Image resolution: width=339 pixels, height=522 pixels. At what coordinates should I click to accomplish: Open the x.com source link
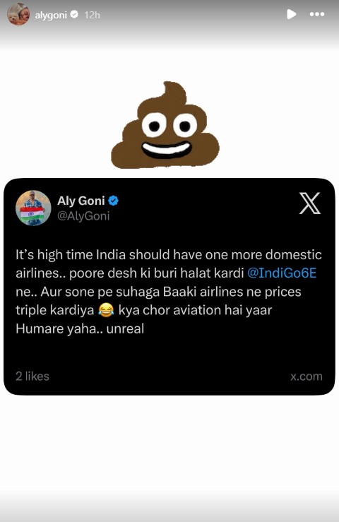tap(307, 376)
